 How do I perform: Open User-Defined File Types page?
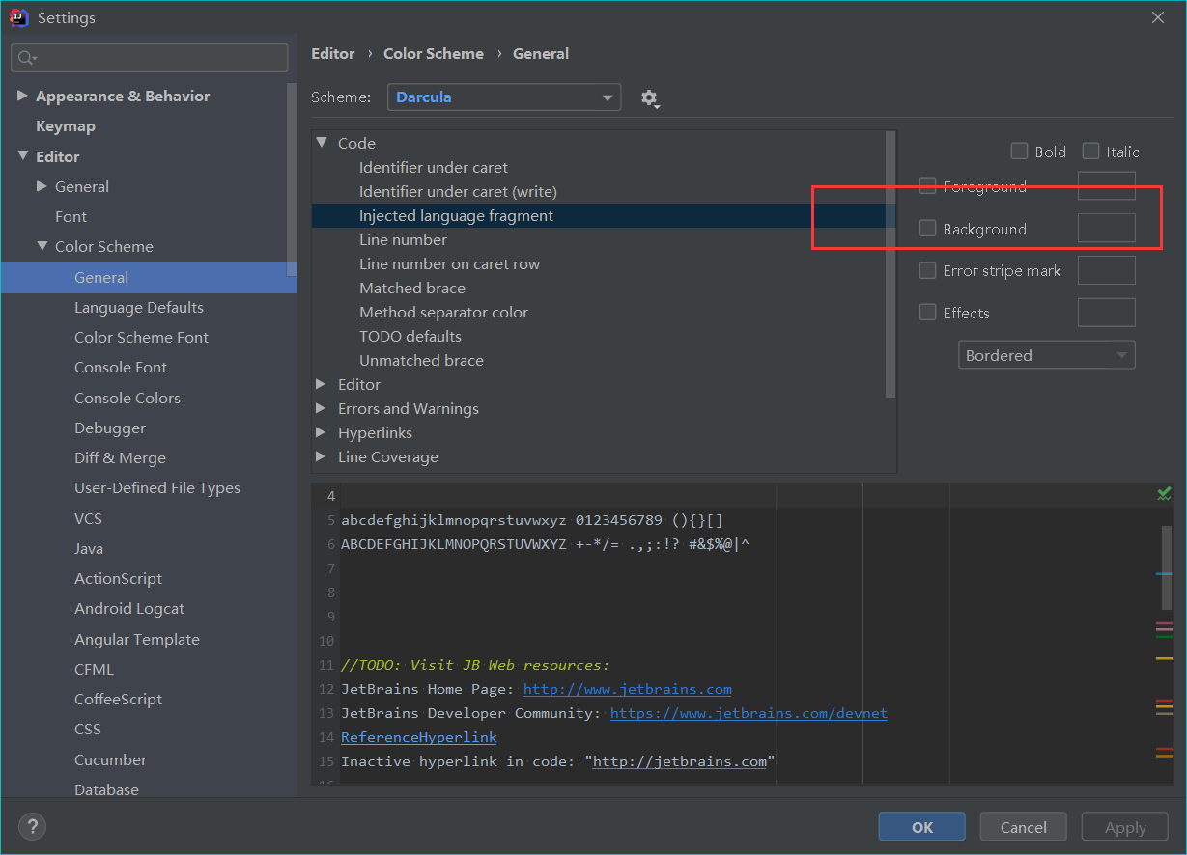click(x=157, y=488)
